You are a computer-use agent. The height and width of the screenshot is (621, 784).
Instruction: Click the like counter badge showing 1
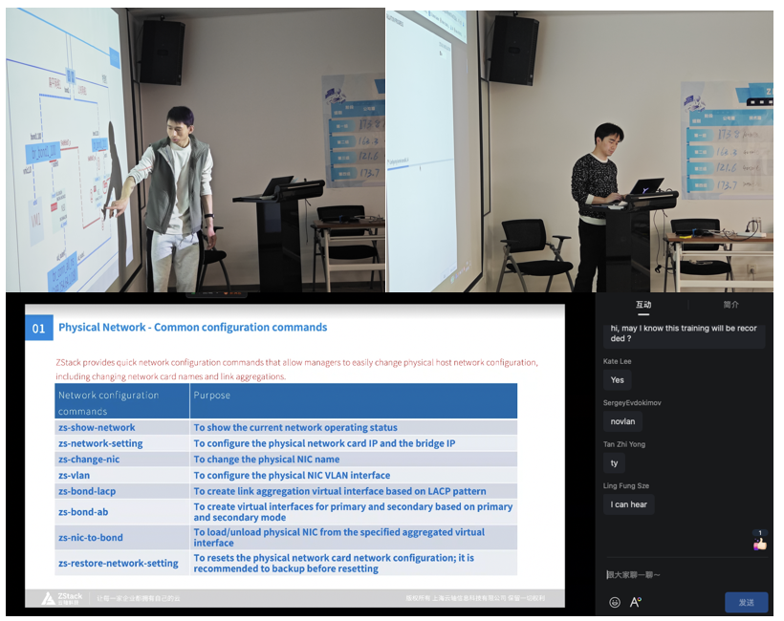[x=759, y=533]
